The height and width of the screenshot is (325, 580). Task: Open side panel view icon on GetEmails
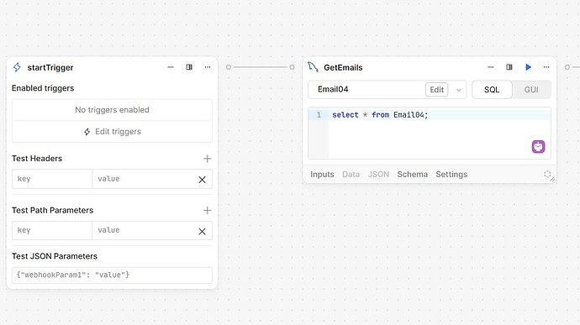[x=509, y=67]
